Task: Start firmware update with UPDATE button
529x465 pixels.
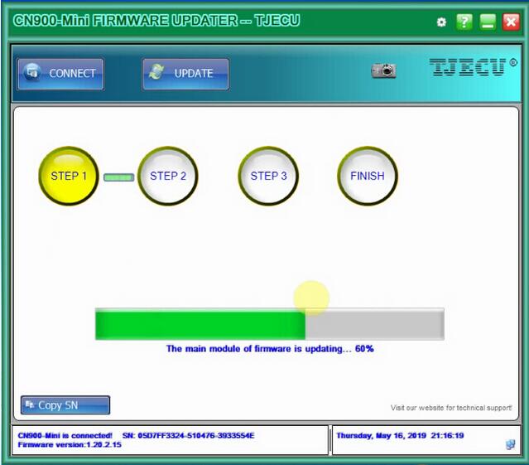Action: pyautogui.click(x=185, y=74)
